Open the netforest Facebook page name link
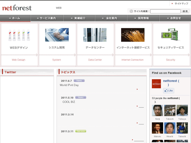Image resolution: width=191 pixels, height=143 pixels. pyautogui.click(x=171, y=83)
